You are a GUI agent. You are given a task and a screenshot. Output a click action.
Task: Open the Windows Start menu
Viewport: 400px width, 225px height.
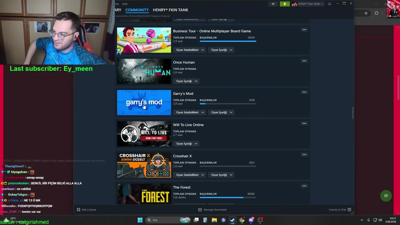140,220
